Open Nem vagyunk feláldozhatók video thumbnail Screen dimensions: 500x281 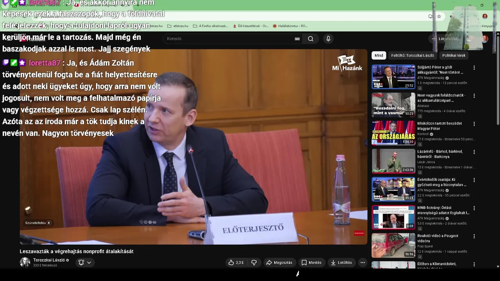click(x=393, y=105)
